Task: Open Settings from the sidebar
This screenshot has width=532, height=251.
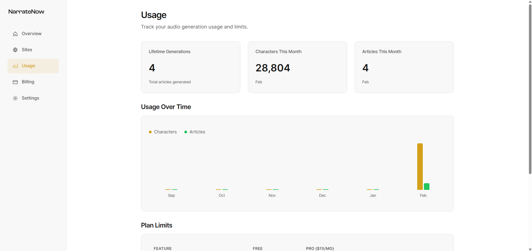Action: click(30, 98)
